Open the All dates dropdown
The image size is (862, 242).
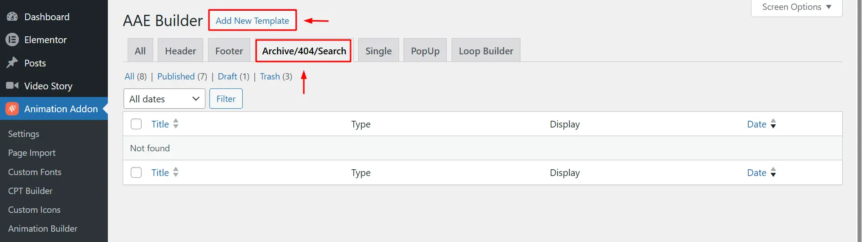pyautogui.click(x=164, y=99)
